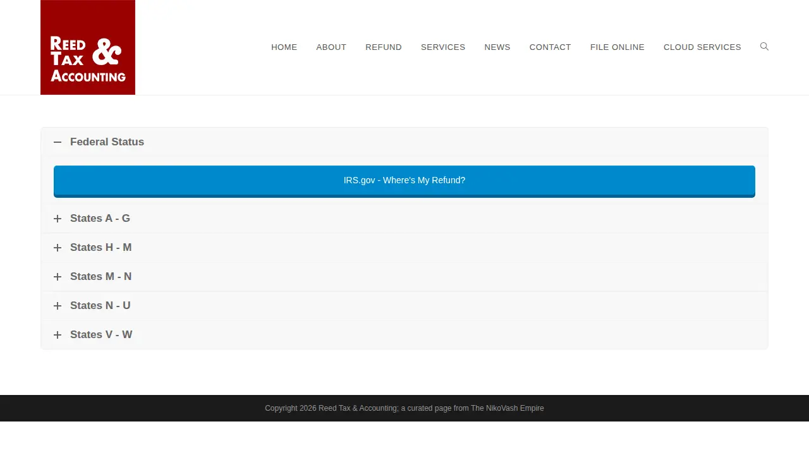Expand the States A - G section
Screen dimensions: 809x455
(x=404, y=219)
